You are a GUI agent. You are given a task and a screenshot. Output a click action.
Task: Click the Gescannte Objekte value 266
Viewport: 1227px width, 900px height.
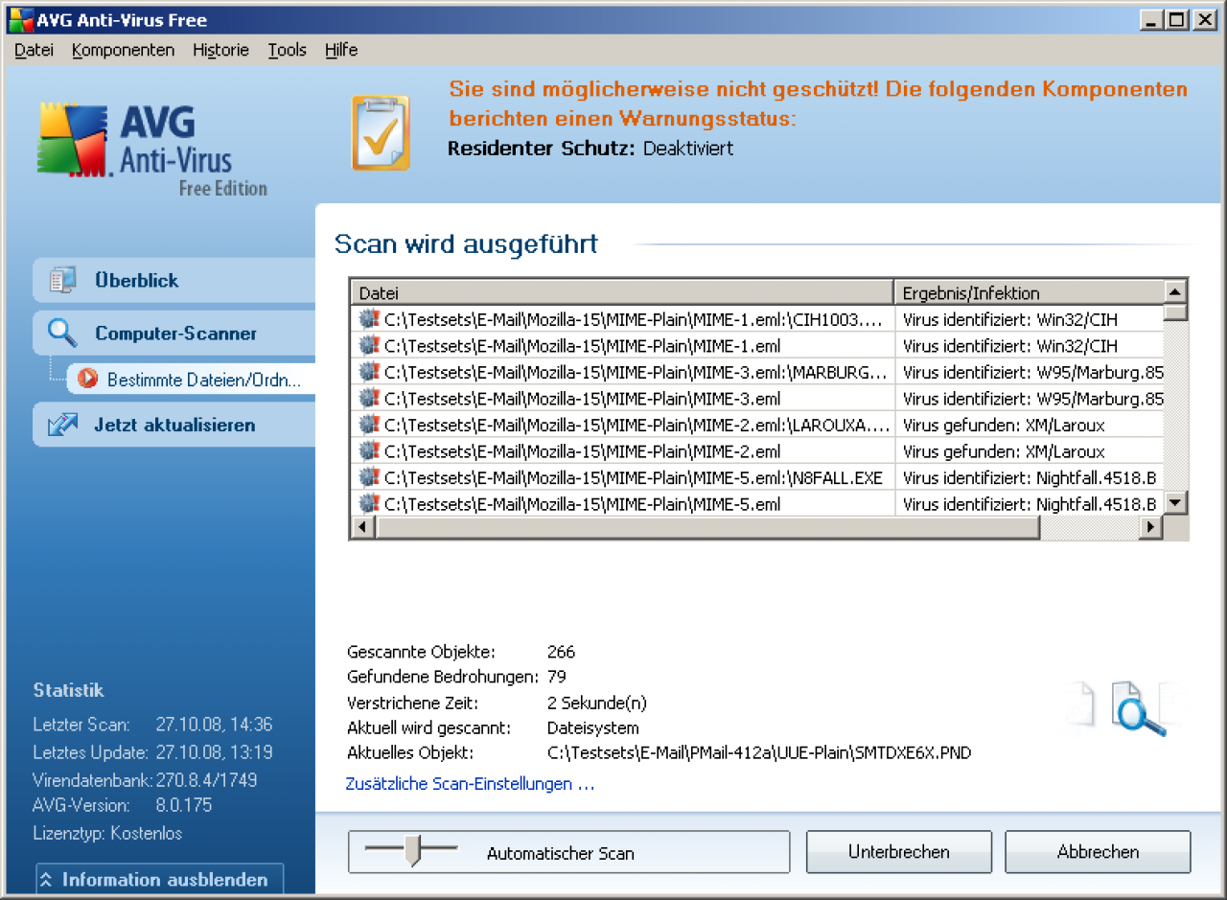[x=561, y=652]
